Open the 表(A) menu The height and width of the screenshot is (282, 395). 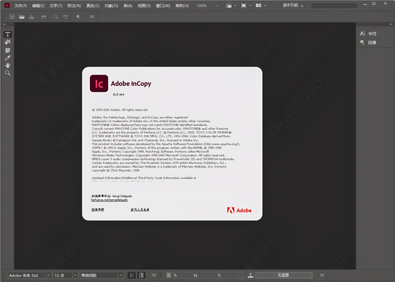pyautogui.click(x=128, y=6)
